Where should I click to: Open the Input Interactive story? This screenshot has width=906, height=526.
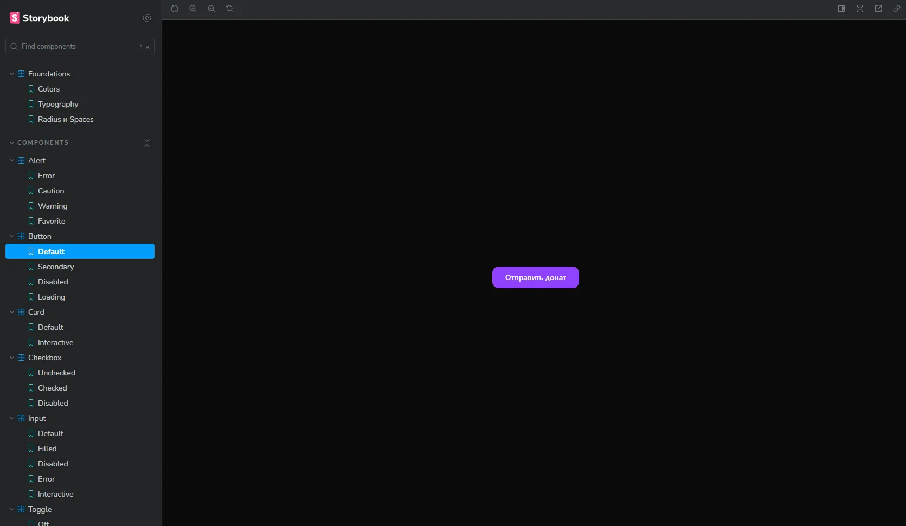80,494
